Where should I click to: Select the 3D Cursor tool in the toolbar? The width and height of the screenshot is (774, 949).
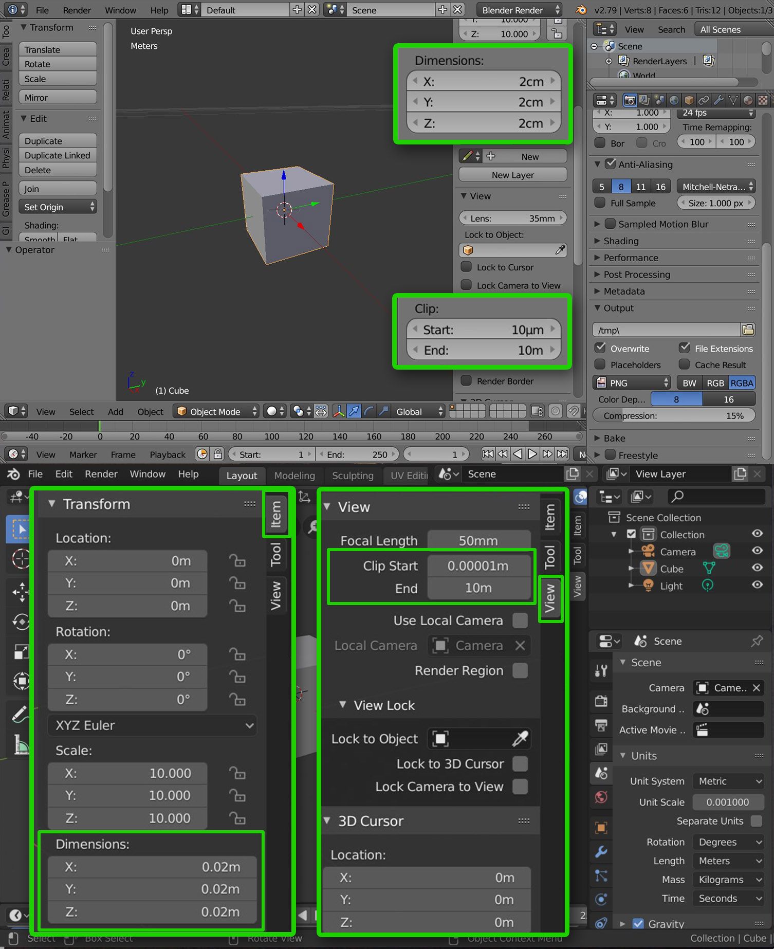point(21,559)
